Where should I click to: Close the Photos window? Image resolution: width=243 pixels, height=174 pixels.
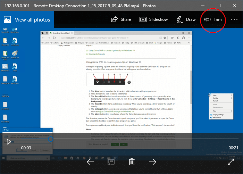234,6
